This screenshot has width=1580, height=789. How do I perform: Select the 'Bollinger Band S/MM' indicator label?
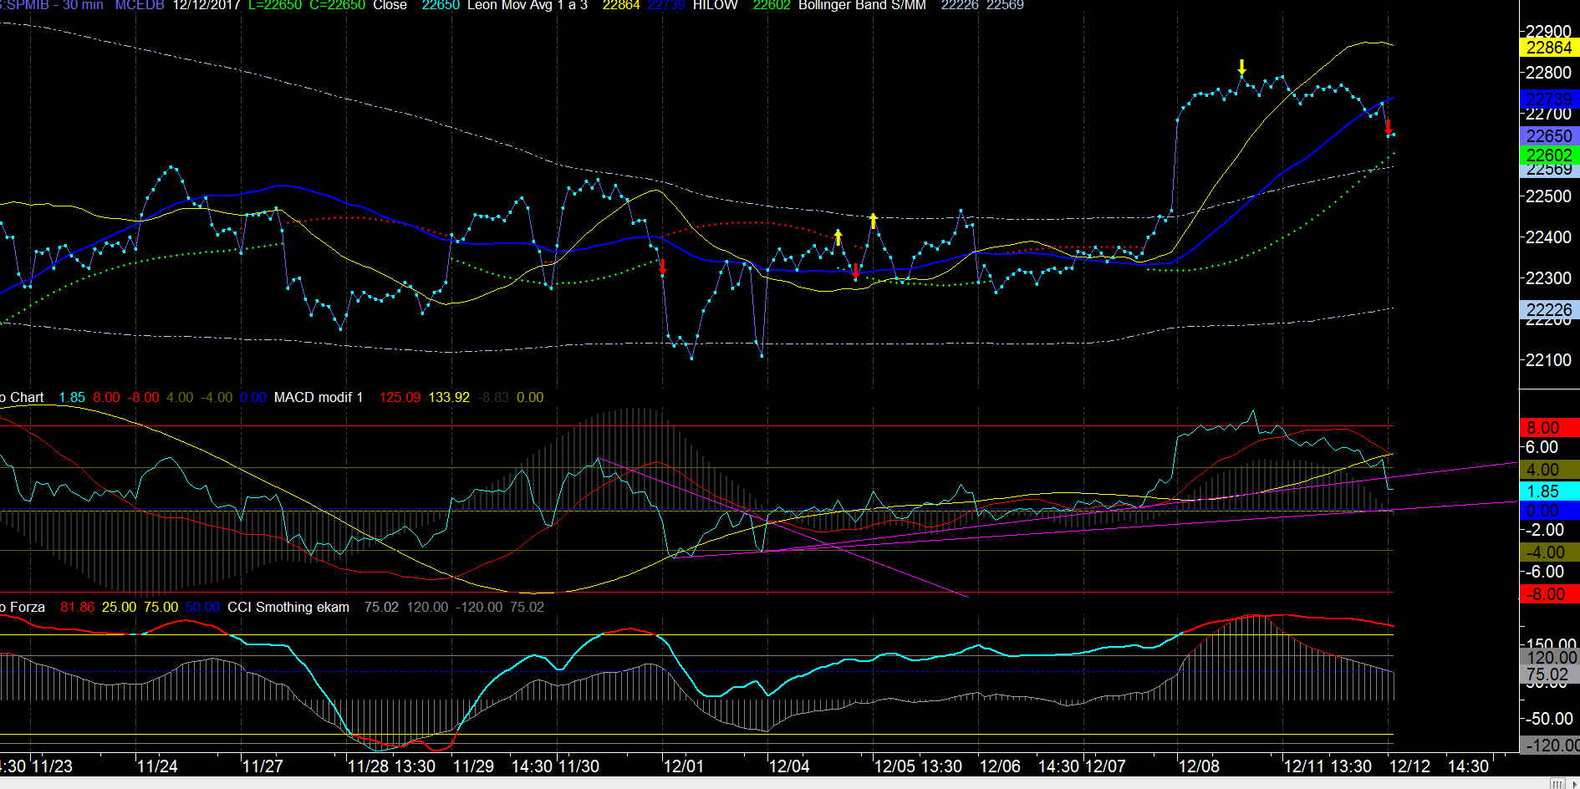pos(862,5)
